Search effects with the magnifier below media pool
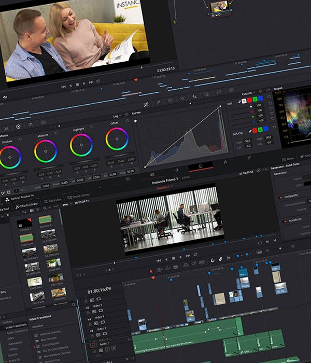This screenshot has width=311, height=363. pyautogui.click(x=74, y=304)
